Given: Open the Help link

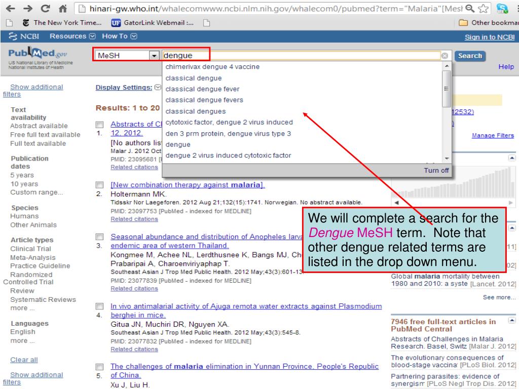Looking at the screenshot, I should tap(506, 67).
